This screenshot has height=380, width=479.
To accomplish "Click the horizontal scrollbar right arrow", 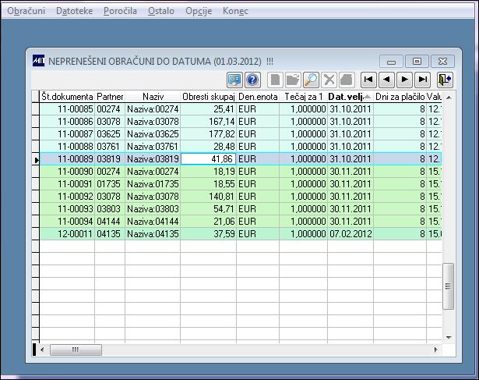I will 436,350.
